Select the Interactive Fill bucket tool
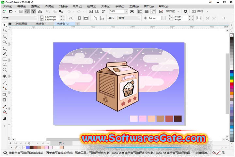The image size is (235, 157). click(x=5, y=112)
